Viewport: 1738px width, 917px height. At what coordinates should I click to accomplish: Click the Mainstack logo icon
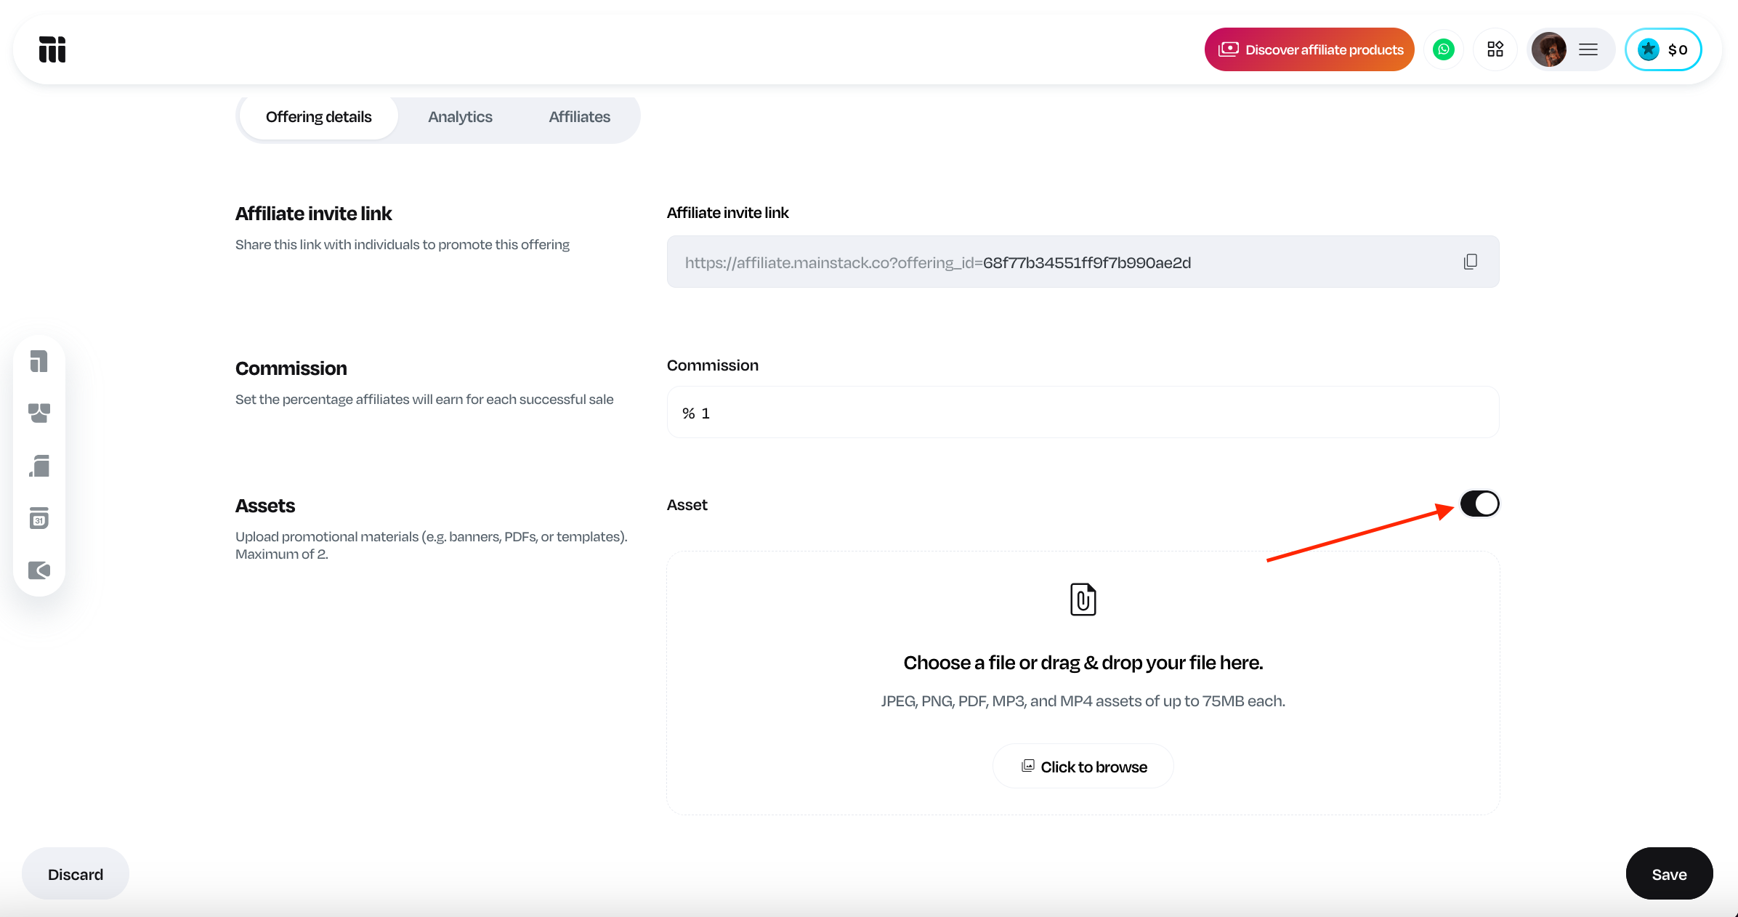tap(52, 49)
